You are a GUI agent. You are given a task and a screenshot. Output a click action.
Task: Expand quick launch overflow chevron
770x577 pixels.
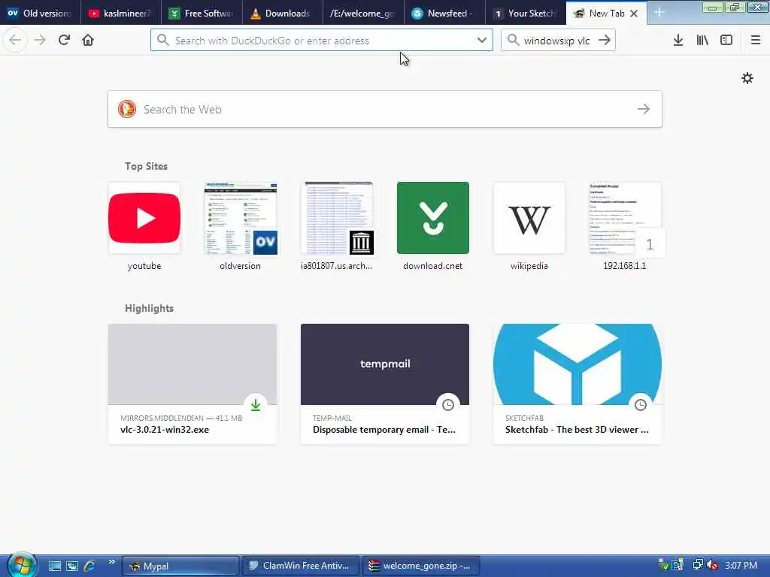click(x=111, y=562)
